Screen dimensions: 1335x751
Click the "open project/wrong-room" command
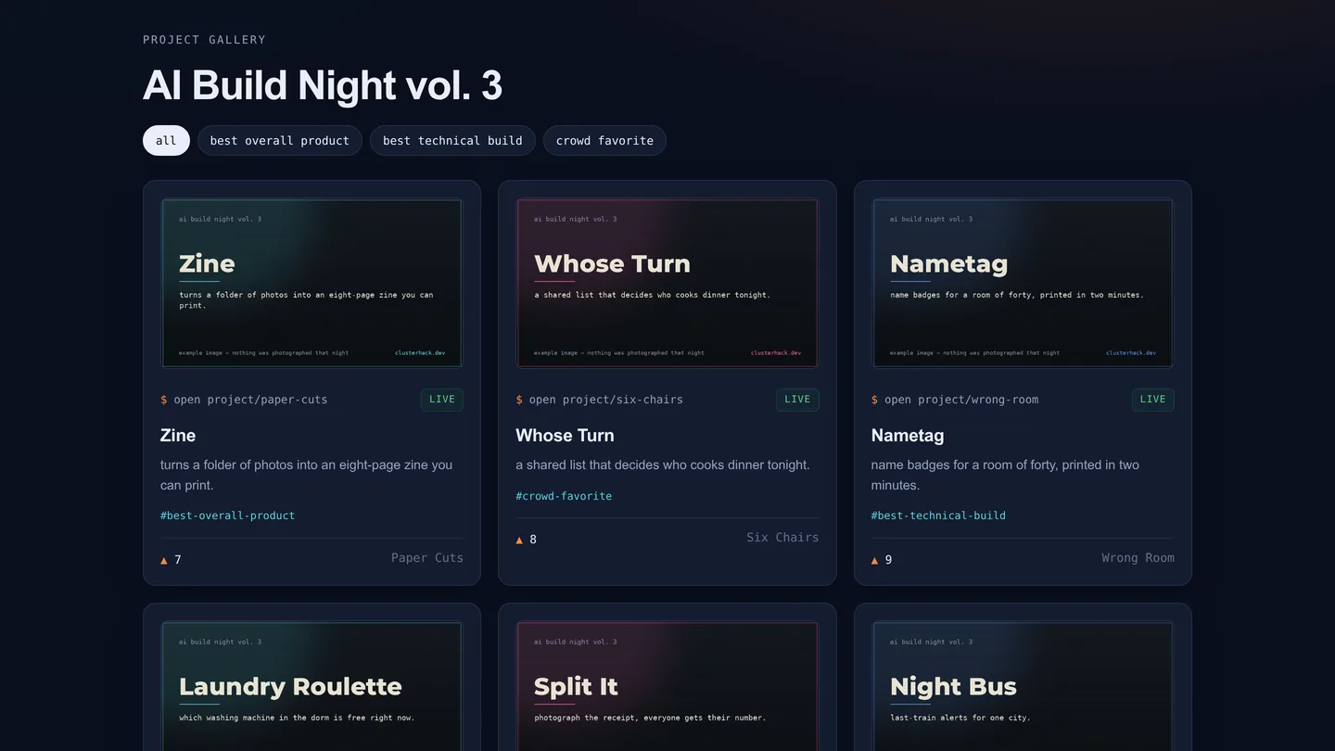955,400
